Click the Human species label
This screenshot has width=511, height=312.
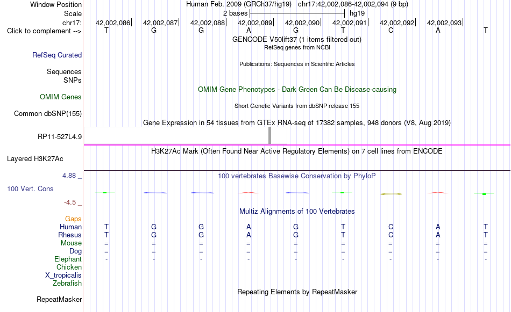point(70,227)
